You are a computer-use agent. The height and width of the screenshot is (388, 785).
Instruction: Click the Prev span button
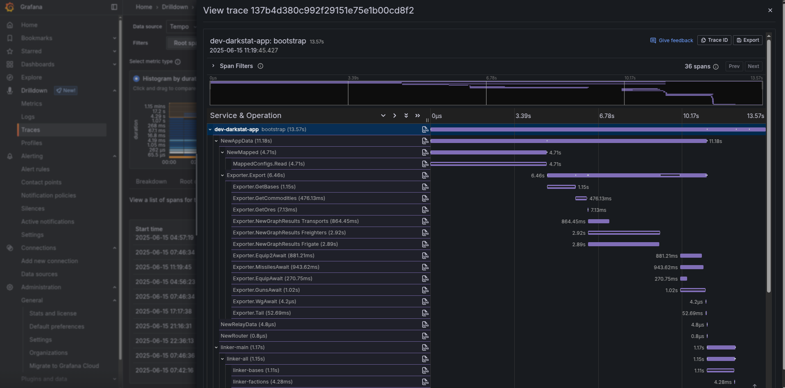click(x=734, y=66)
